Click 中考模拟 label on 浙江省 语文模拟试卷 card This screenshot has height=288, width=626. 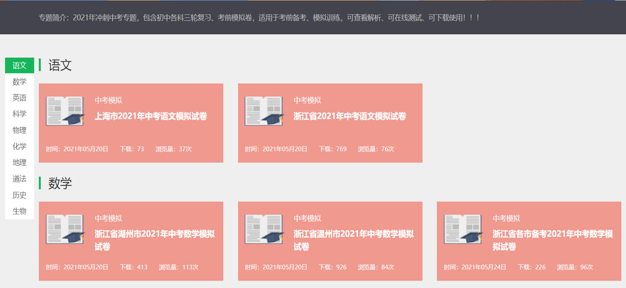pyautogui.click(x=307, y=100)
